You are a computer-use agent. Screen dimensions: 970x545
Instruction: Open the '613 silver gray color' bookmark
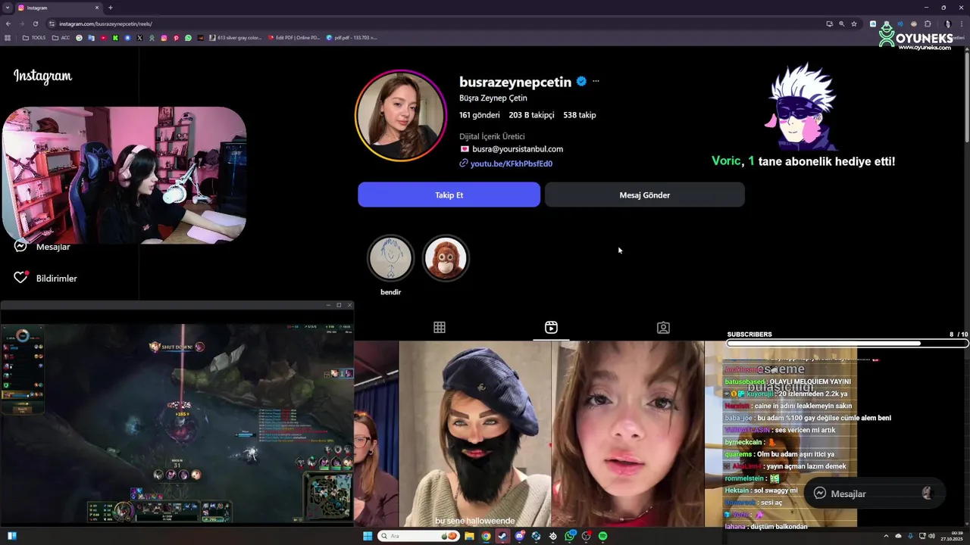tap(236, 37)
